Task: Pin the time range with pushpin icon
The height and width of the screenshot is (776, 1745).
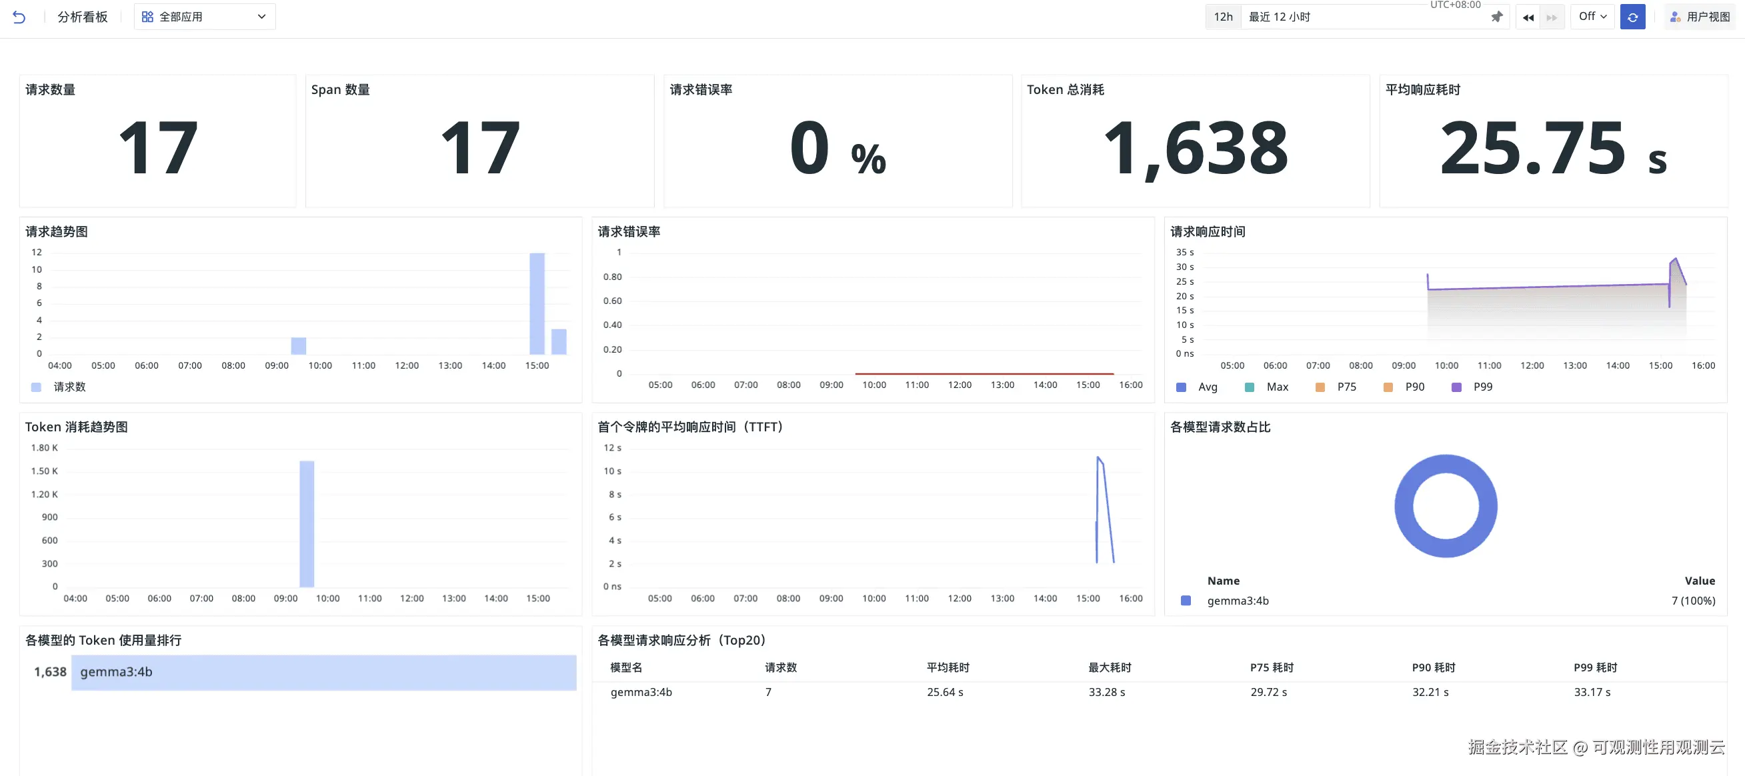Action: [x=1496, y=17]
